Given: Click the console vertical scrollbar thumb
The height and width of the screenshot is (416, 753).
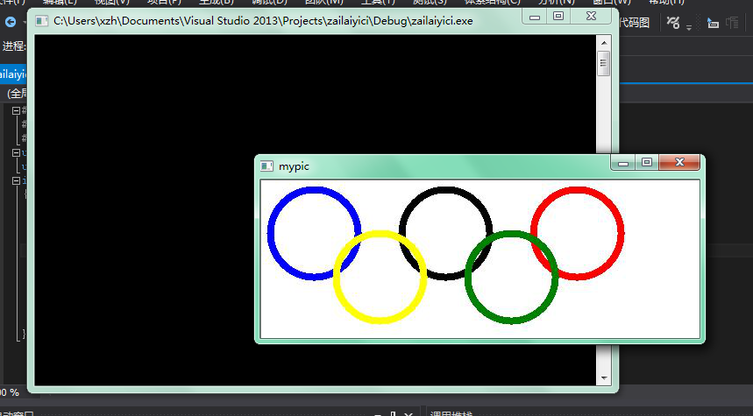Looking at the screenshot, I should click(x=604, y=63).
